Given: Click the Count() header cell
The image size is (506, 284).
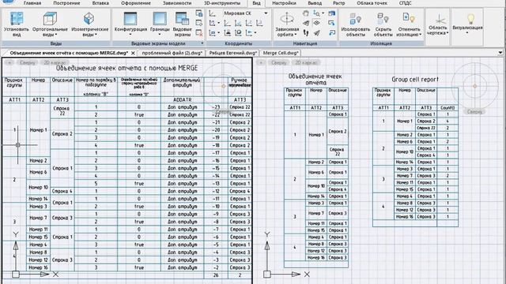Looking at the screenshot, I should (447, 107).
